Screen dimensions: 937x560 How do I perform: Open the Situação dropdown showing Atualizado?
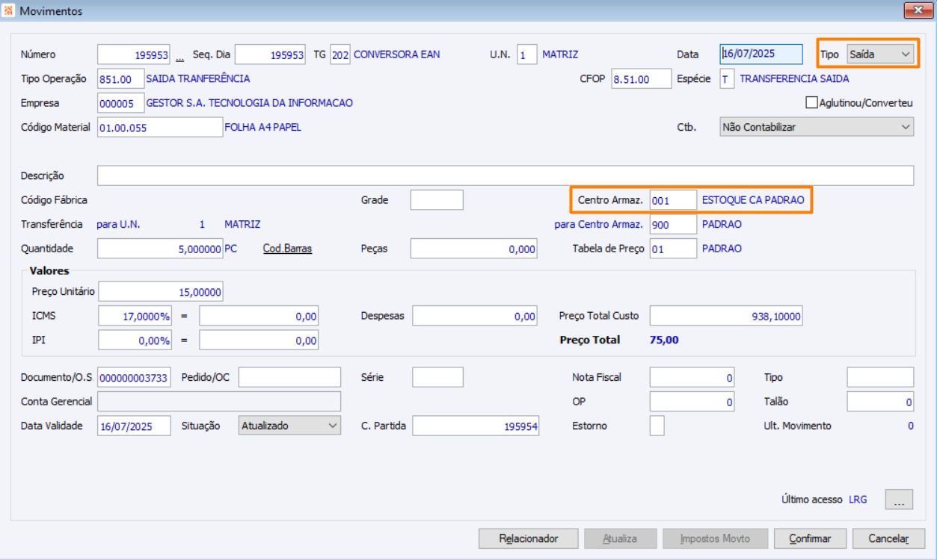pos(289,426)
